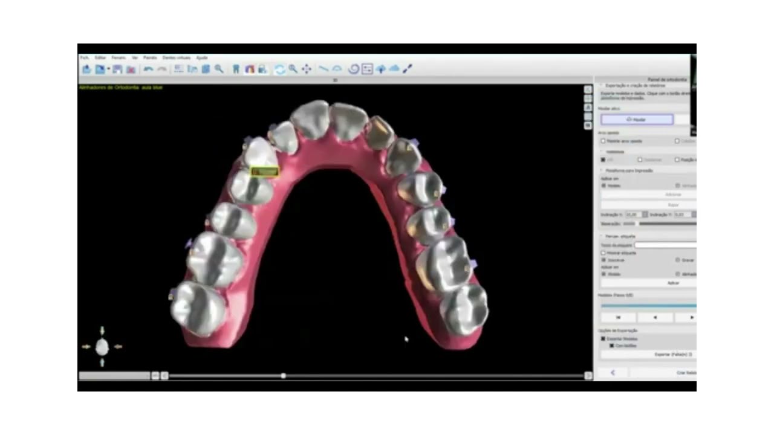Click the blue save-image toolbar icon
774x435 pixels.
coord(100,69)
